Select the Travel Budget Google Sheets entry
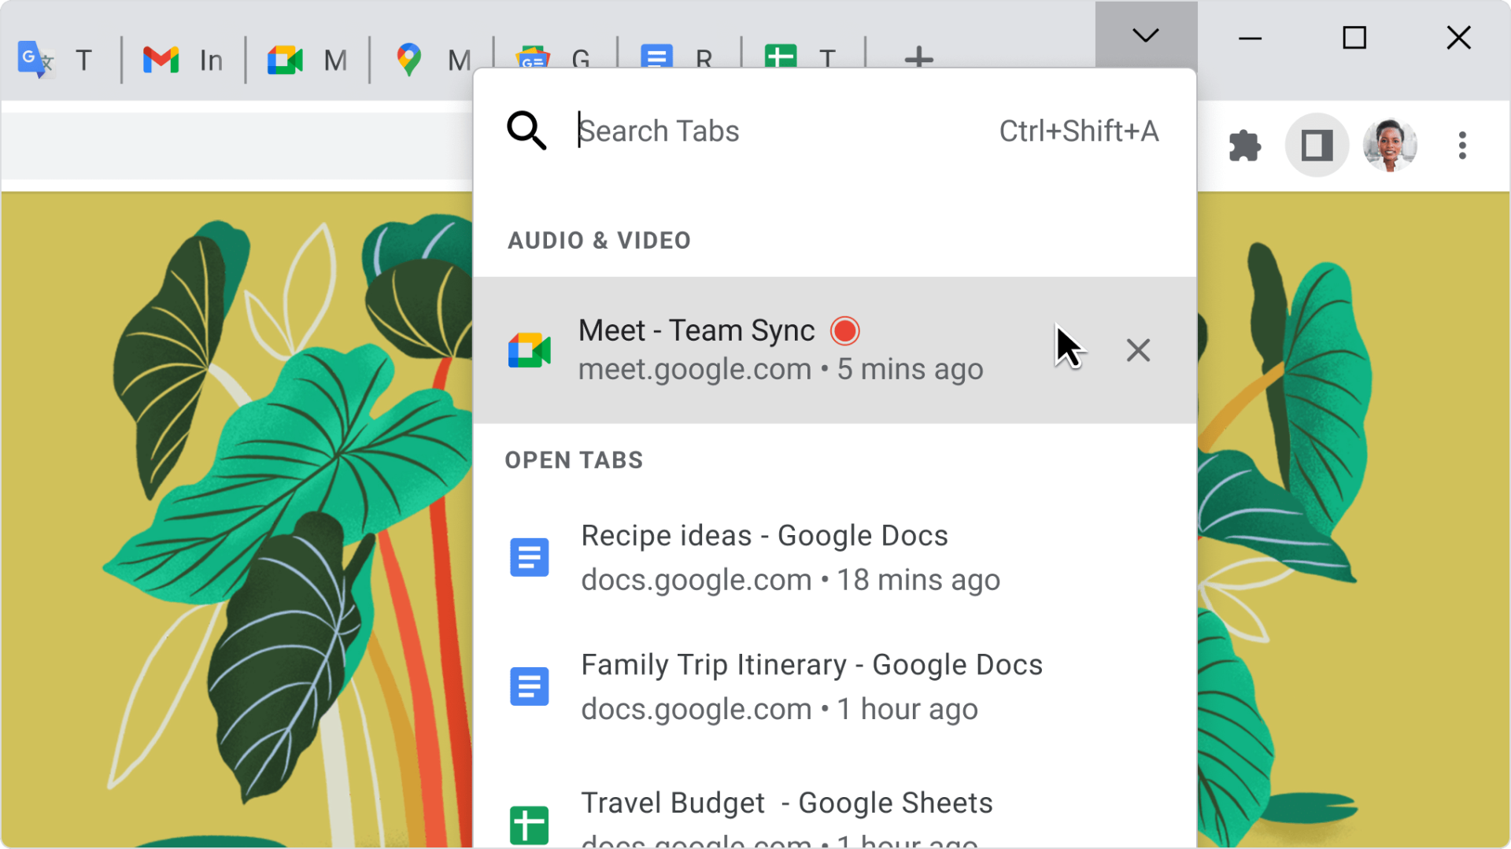 (x=786, y=810)
